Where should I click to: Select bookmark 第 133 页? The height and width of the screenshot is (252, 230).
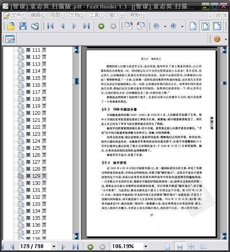point(36,204)
